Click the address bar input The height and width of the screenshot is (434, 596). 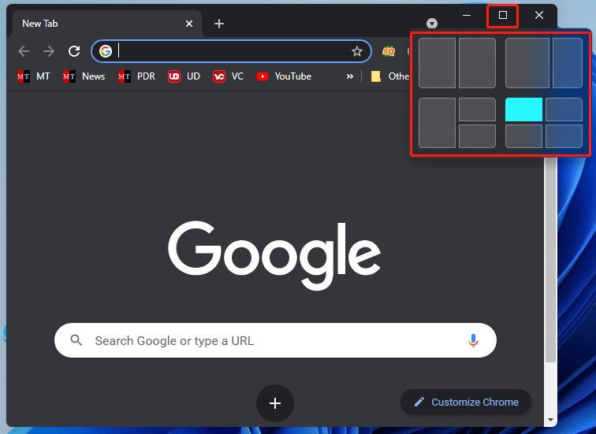(x=232, y=51)
